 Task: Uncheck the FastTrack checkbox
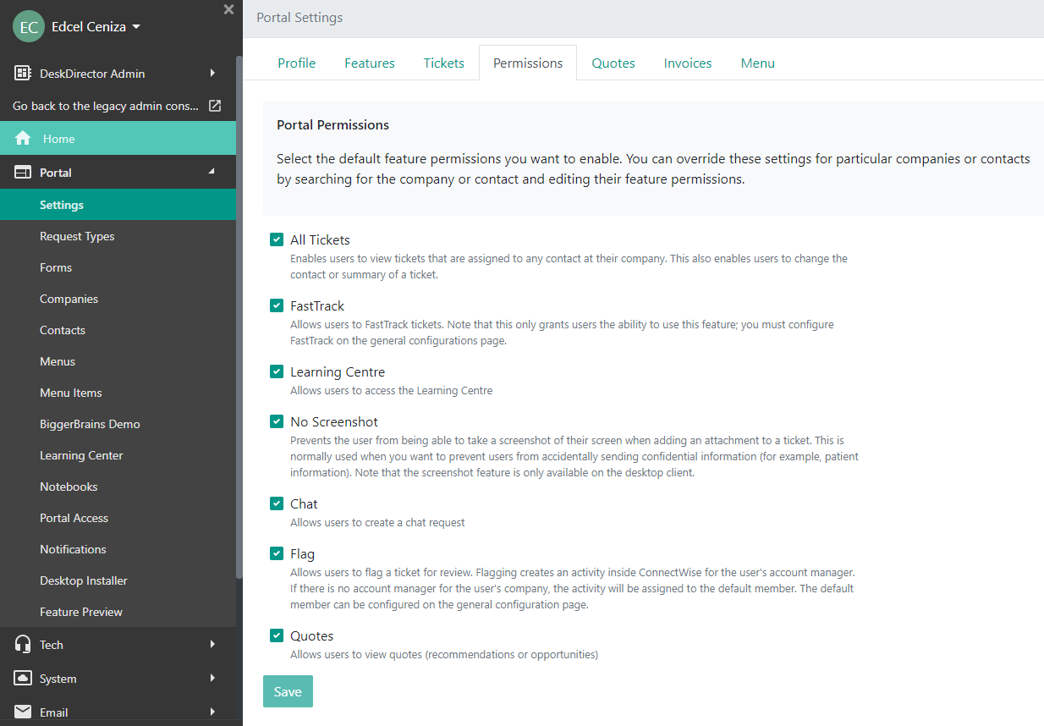click(x=277, y=305)
